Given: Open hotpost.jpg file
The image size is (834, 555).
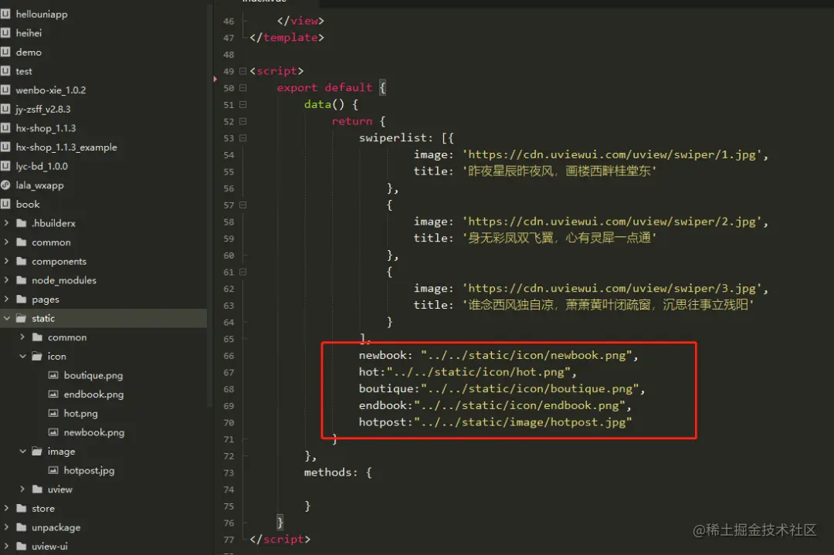Looking at the screenshot, I should tap(89, 470).
